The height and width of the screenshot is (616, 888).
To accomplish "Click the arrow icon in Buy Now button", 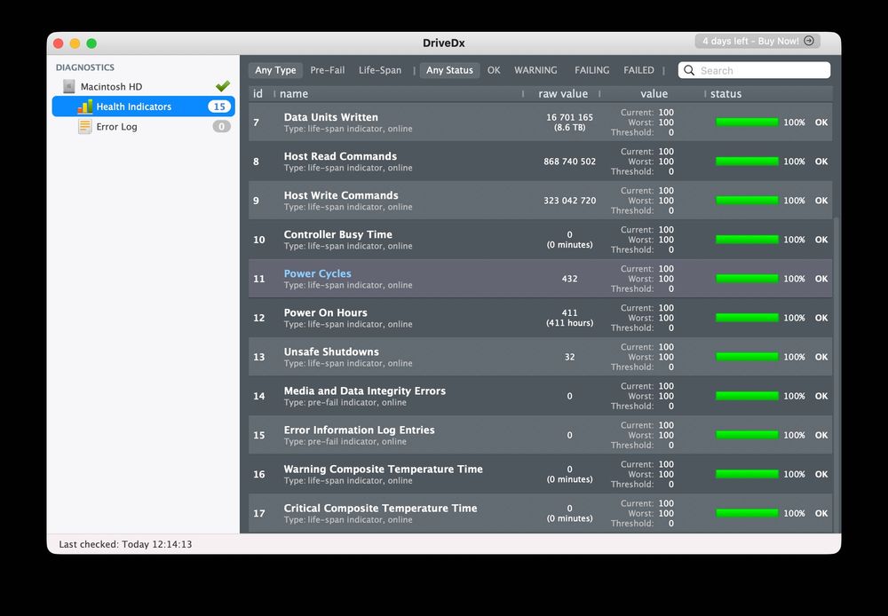I will (809, 41).
